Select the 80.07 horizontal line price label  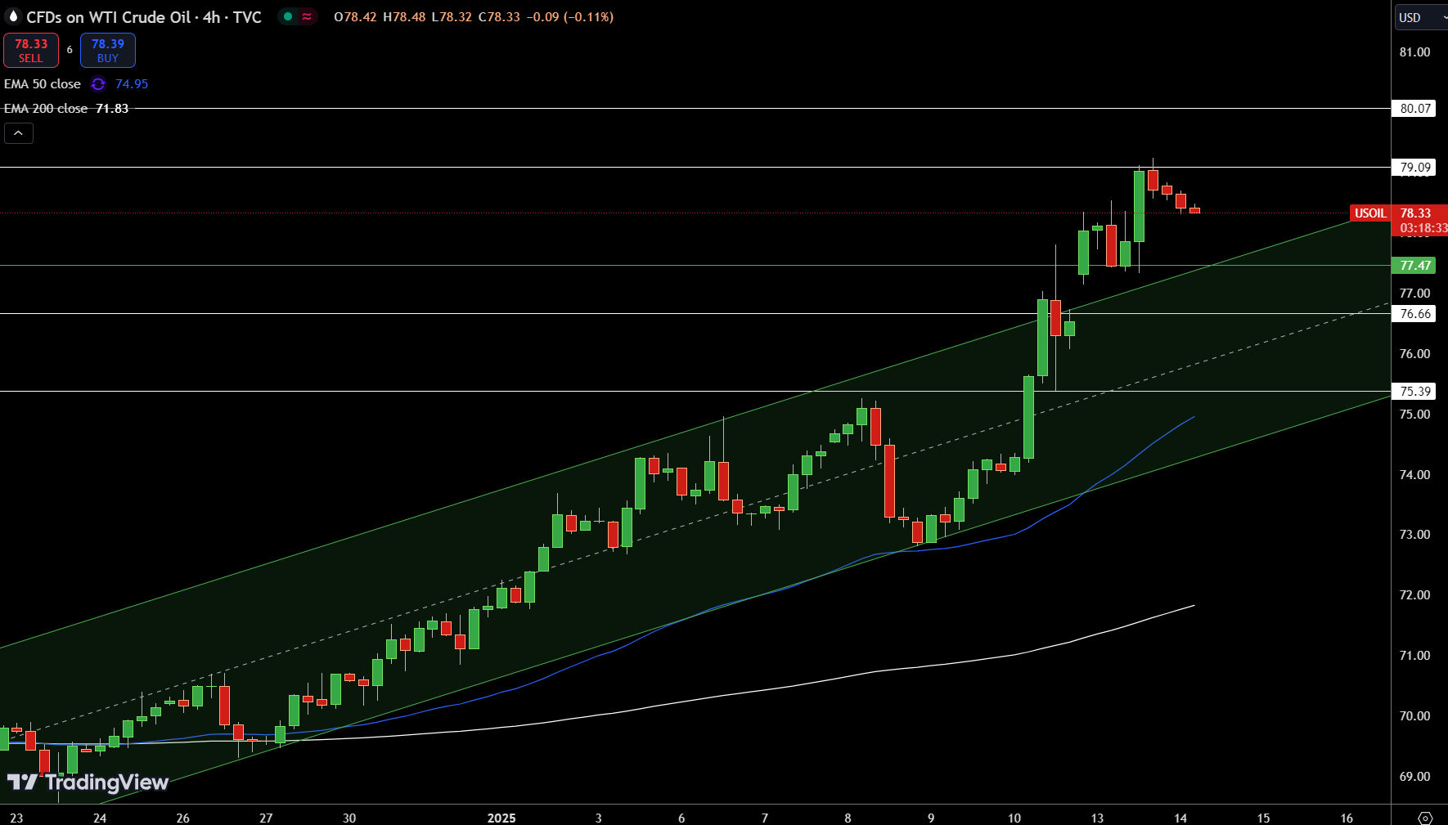coord(1414,108)
